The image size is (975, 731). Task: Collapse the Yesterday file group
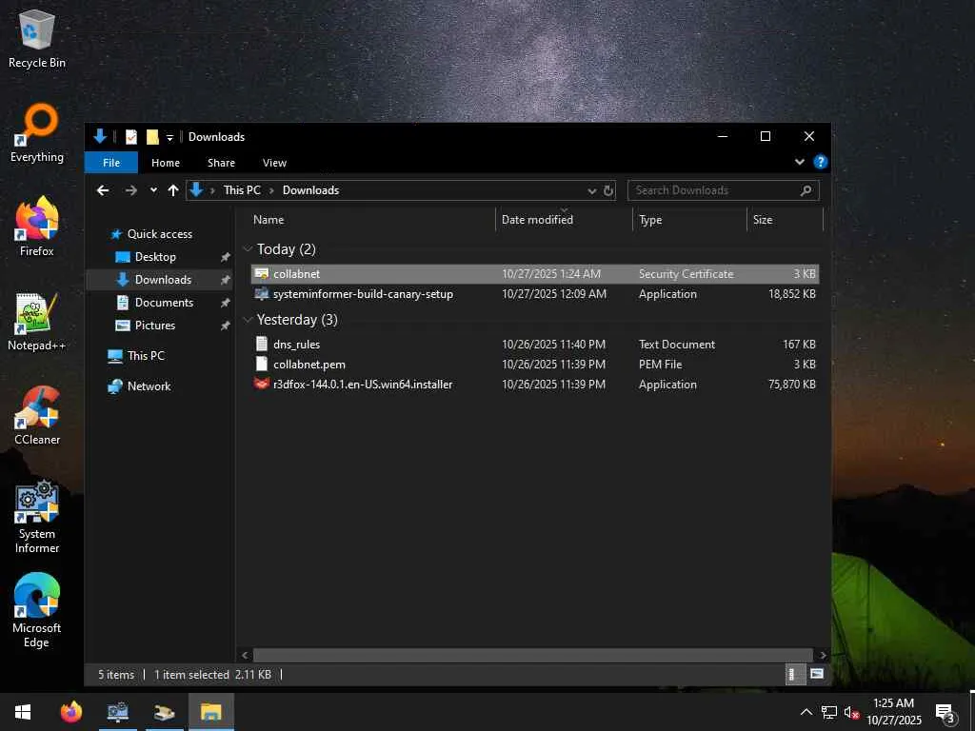248,320
